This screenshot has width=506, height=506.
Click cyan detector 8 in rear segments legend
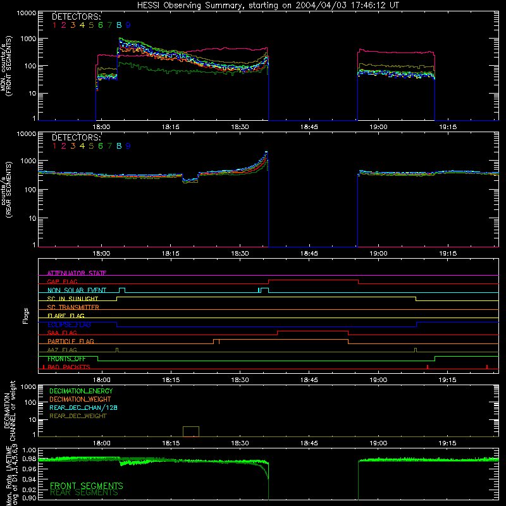(x=119, y=146)
